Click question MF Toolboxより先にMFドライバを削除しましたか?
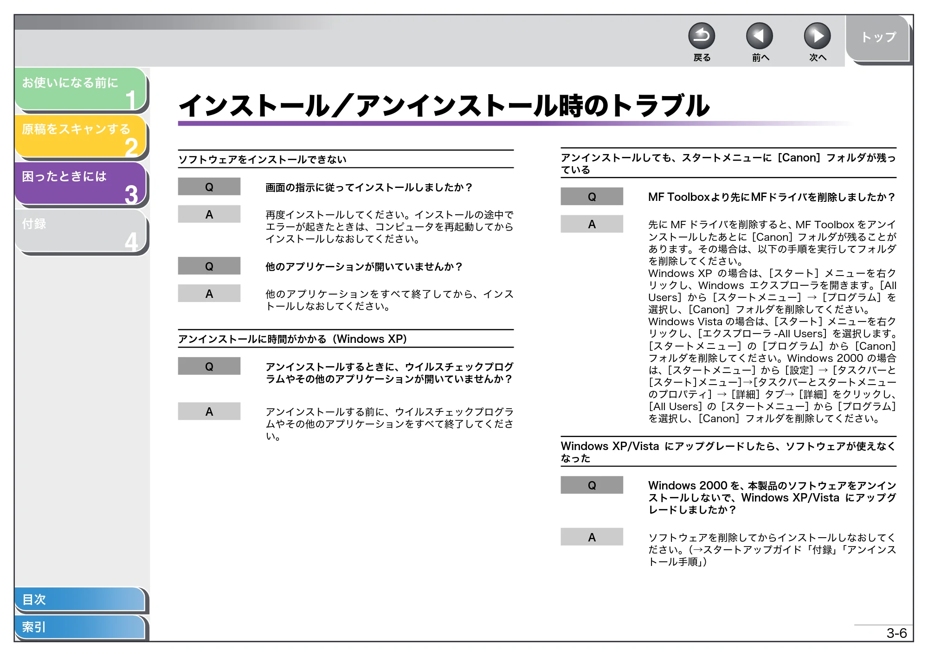The width and height of the screenshot is (928, 656). [x=772, y=197]
